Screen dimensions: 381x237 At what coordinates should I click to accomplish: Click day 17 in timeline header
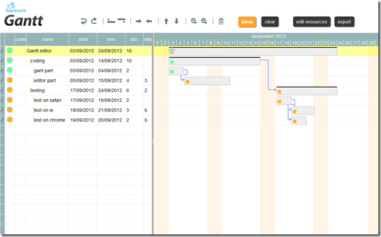pyautogui.click(x=279, y=43)
